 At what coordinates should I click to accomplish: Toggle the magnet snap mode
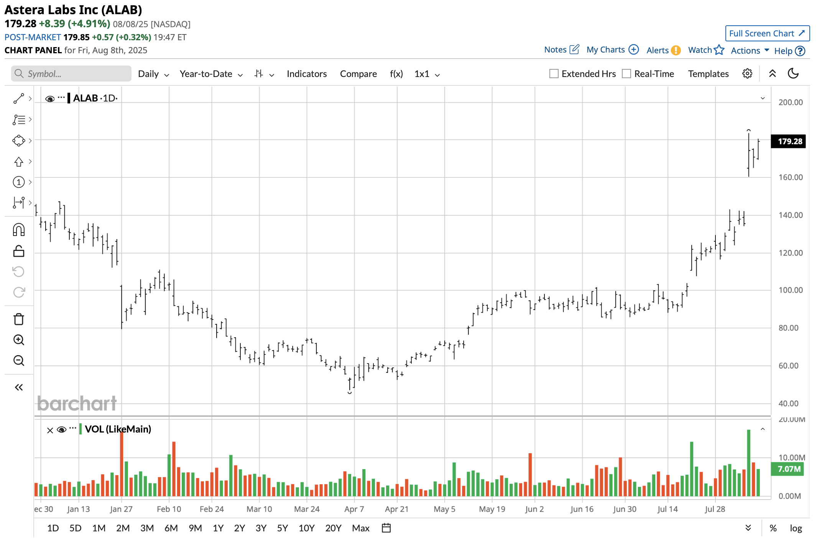click(x=18, y=230)
